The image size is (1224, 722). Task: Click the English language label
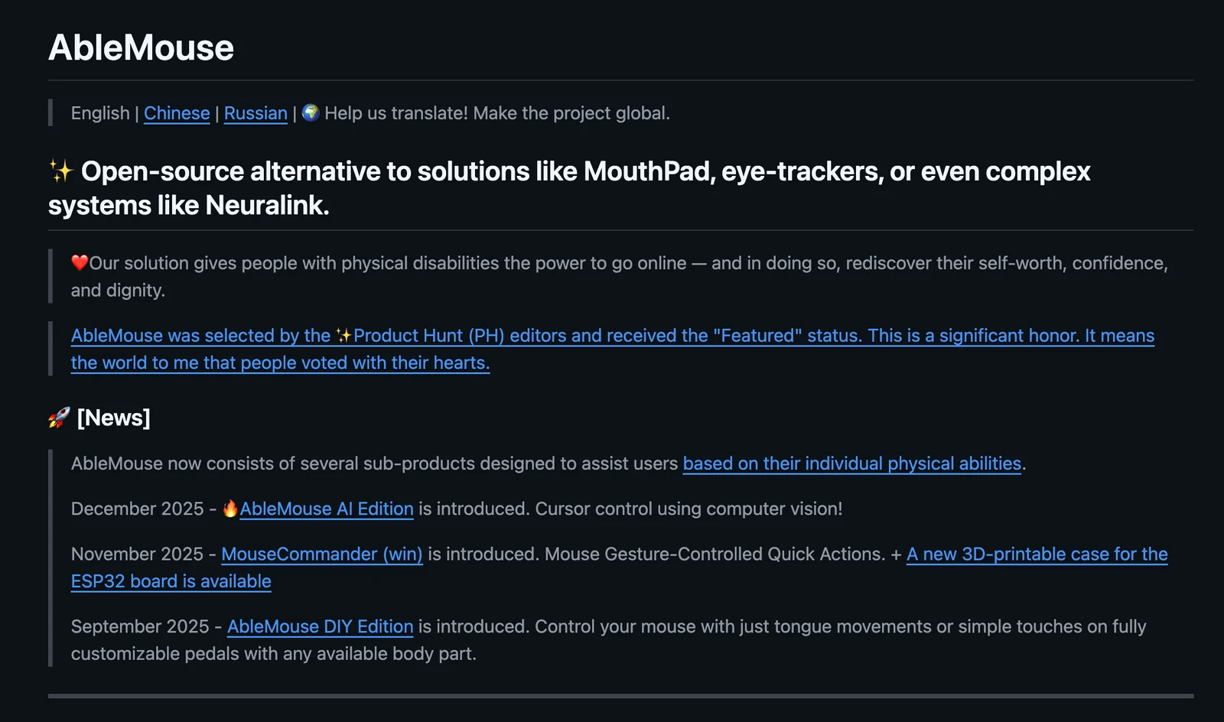(x=100, y=113)
